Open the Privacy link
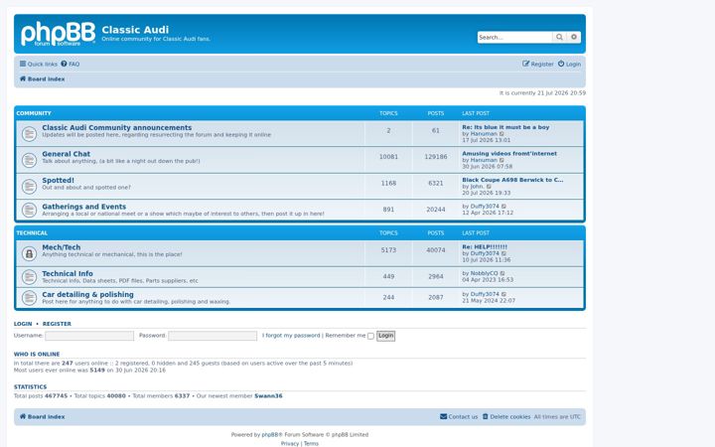 point(290,443)
